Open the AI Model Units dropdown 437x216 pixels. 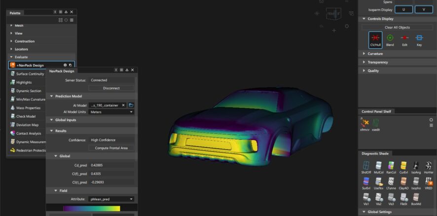111,112
